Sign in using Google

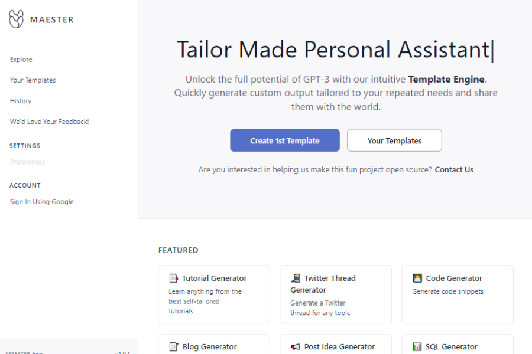click(x=41, y=201)
